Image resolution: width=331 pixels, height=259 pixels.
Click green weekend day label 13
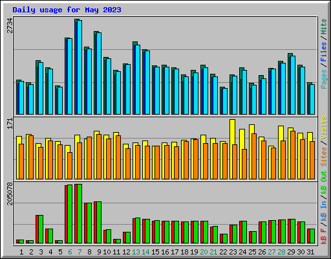point(136,252)
